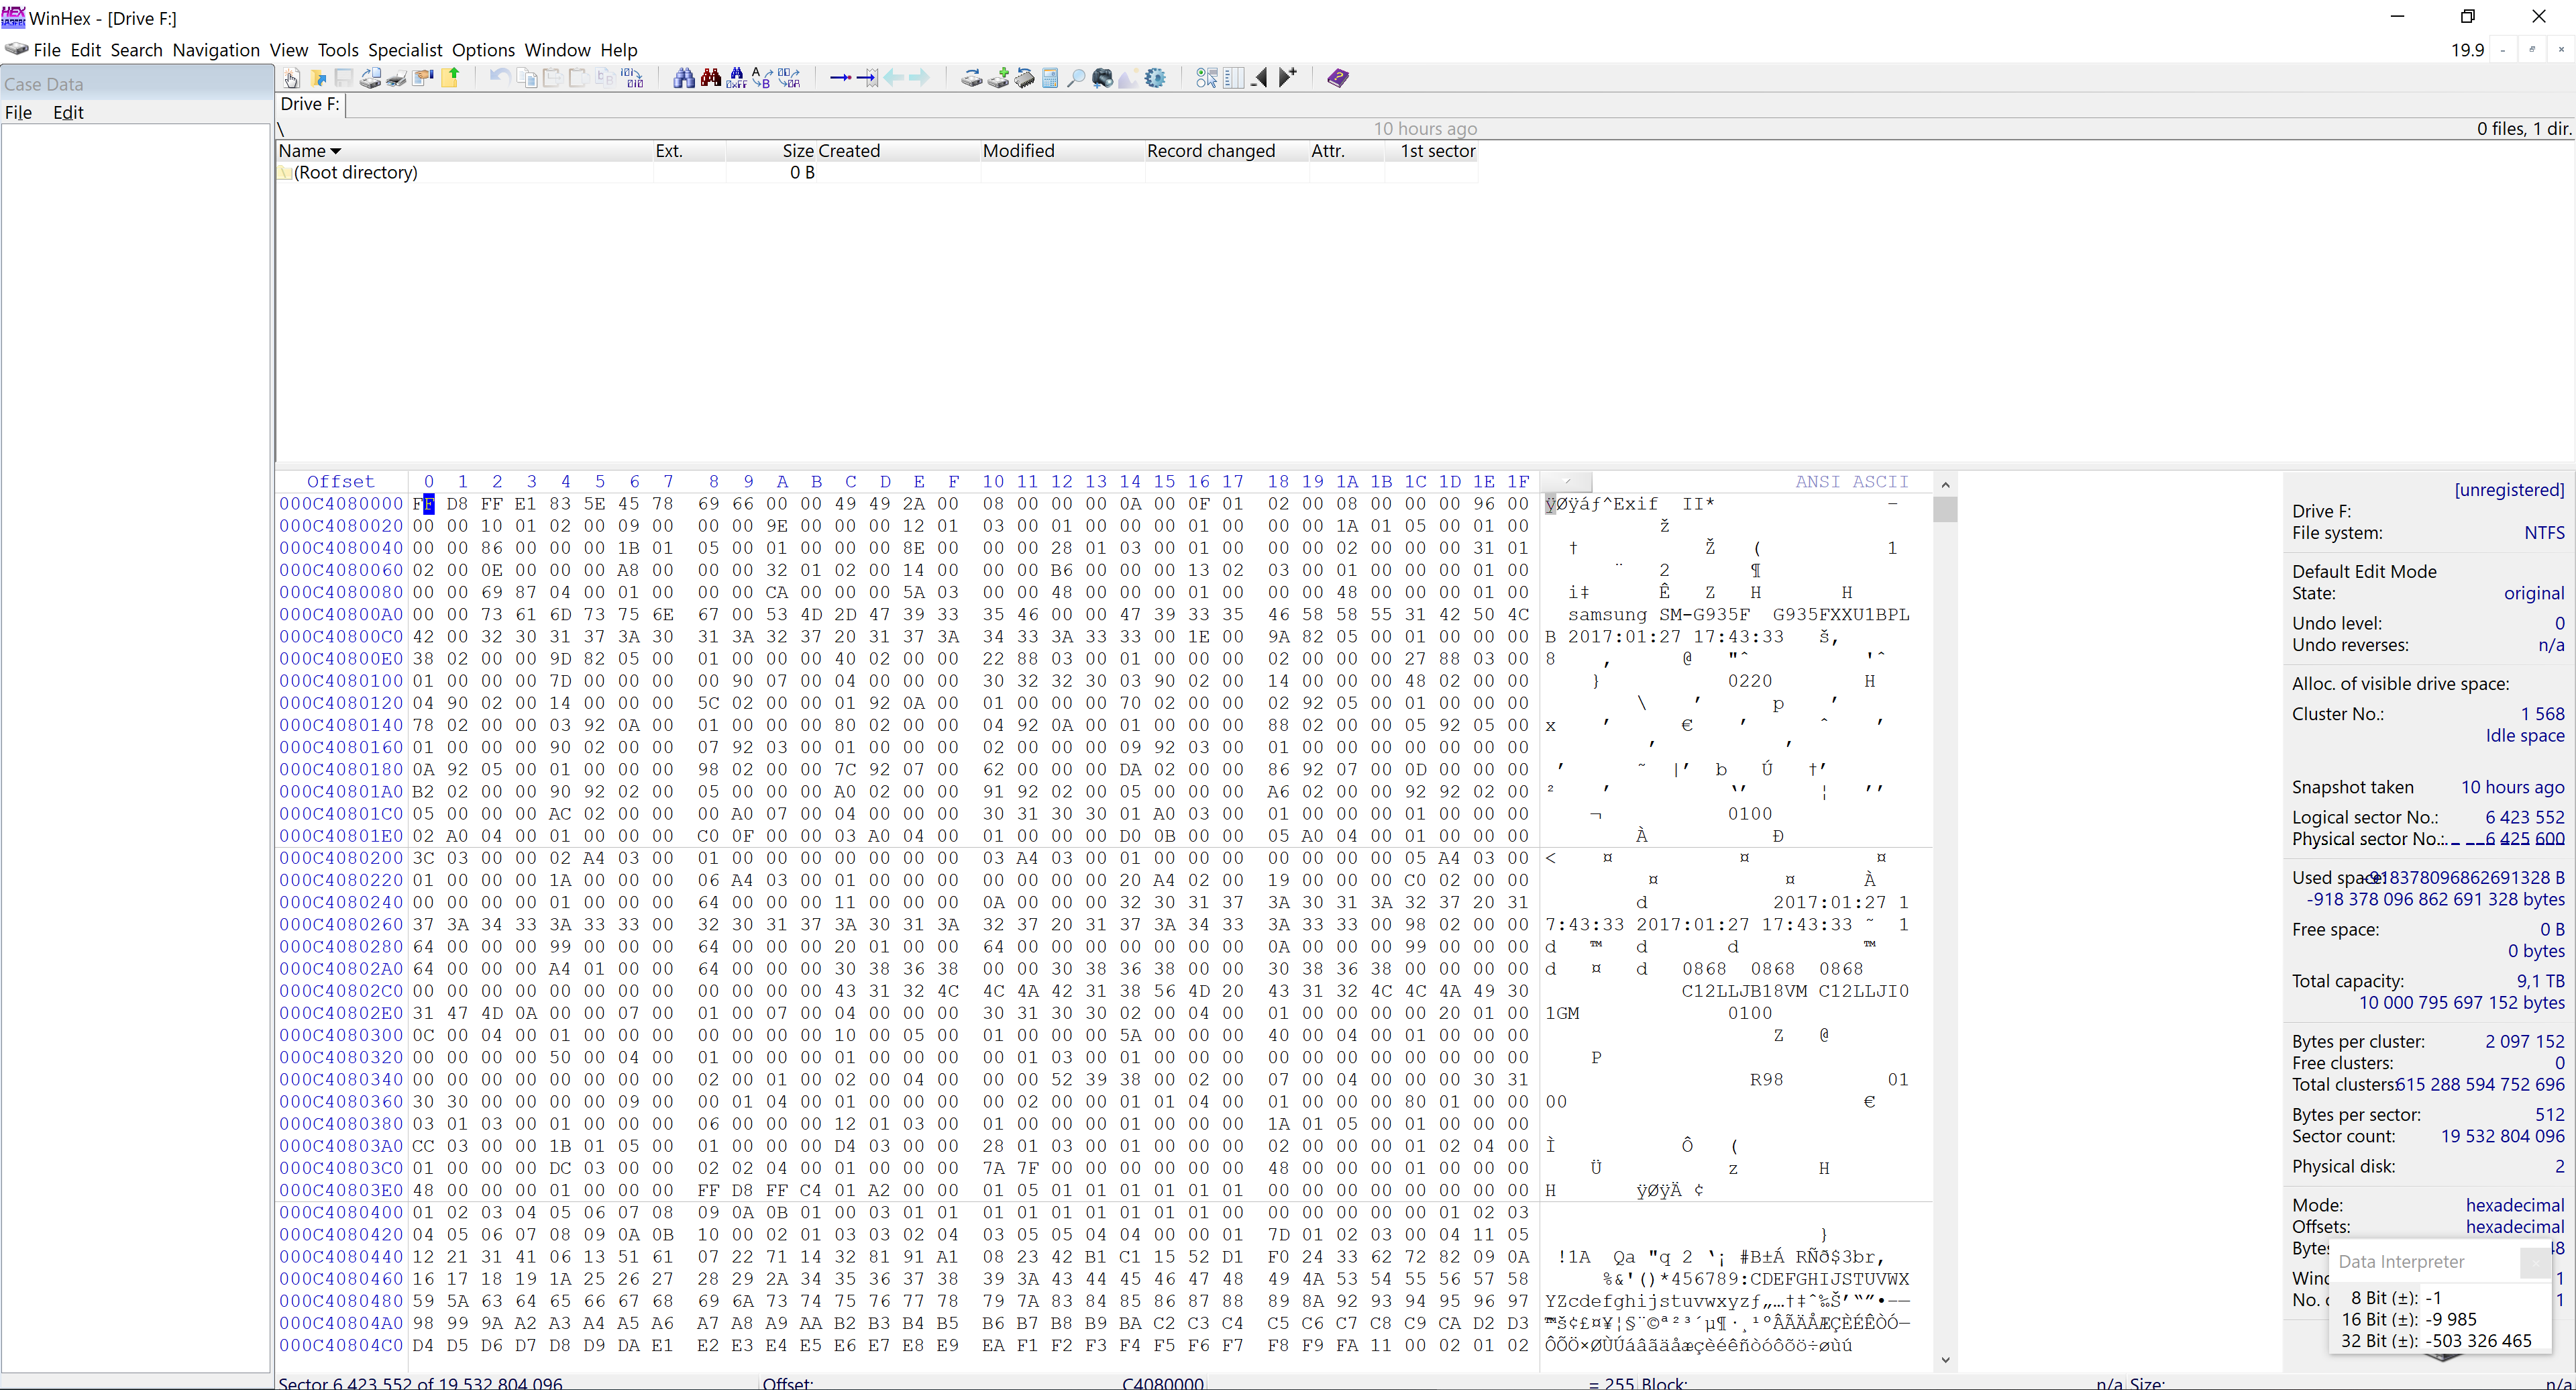
Task: Expand the Name column sort arrow
Action: point(336,151)
